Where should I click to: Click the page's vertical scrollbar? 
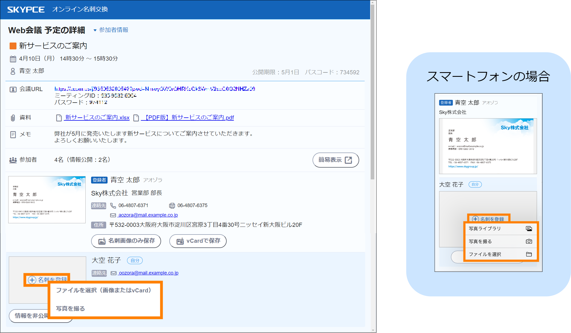[x=372, y=92]
